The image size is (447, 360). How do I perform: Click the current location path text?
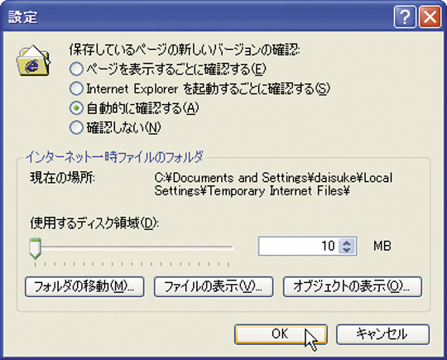[273, 184]
